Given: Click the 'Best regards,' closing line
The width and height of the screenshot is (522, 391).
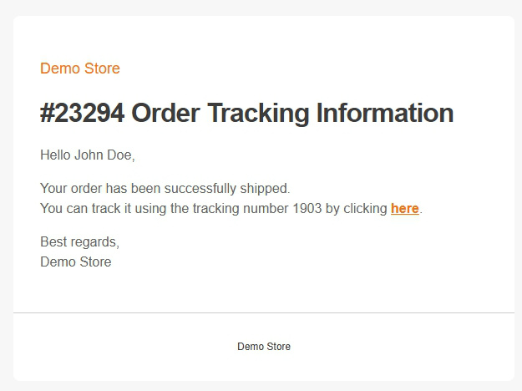Looking at the screenshot, I should tap(80, 242).
